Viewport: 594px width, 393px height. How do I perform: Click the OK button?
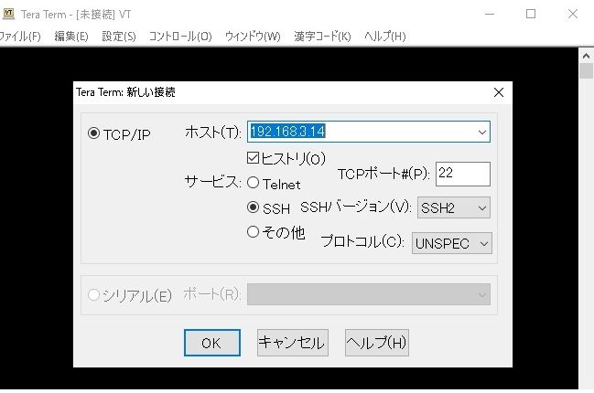click(x=212, y=343)
